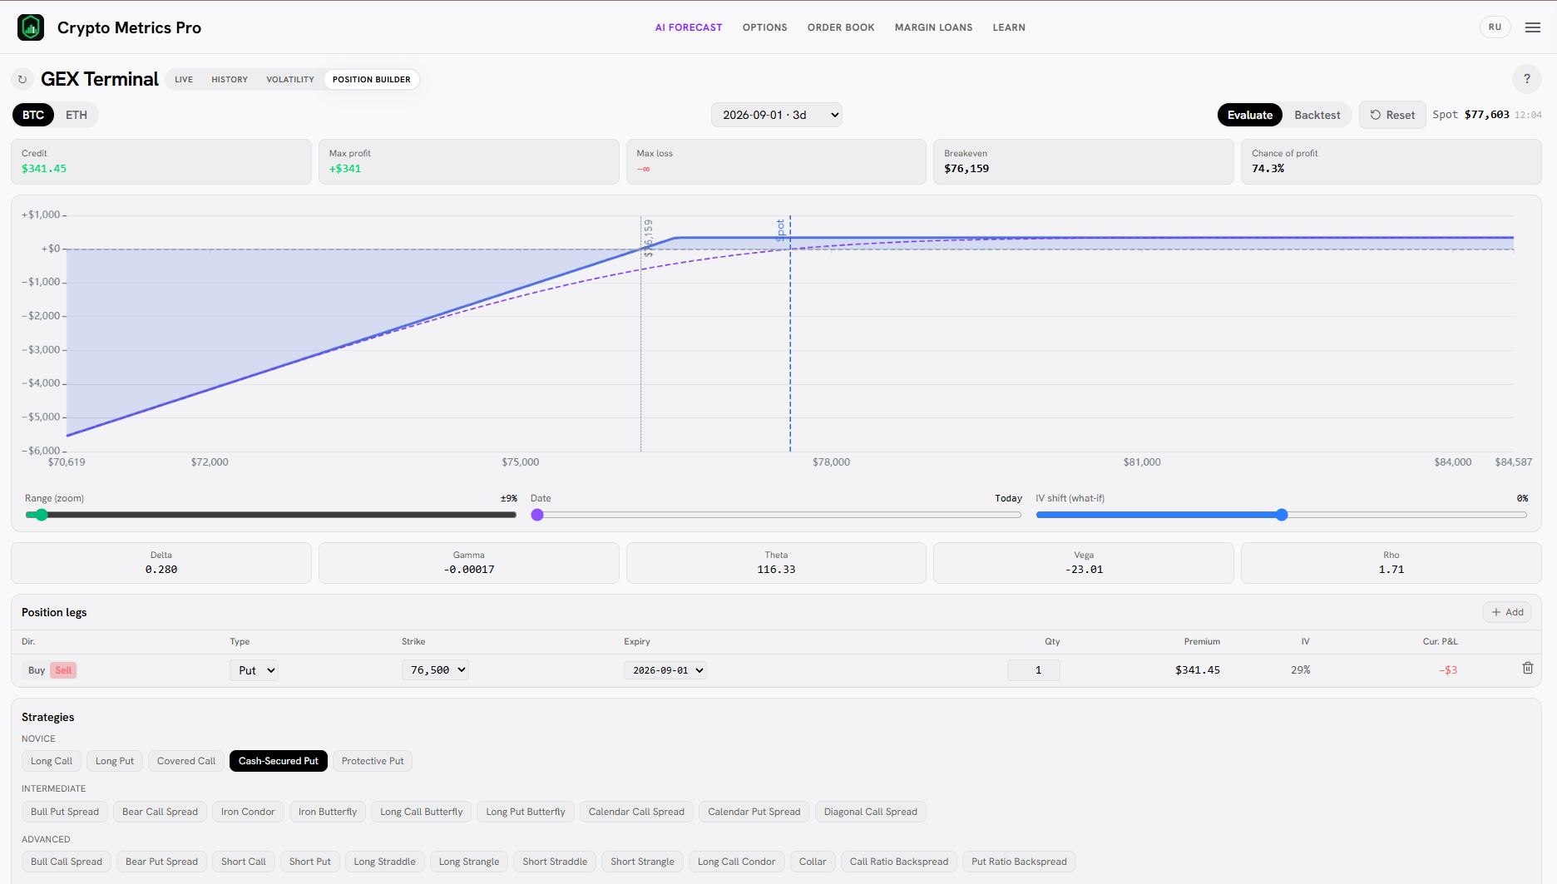Choose the Protective Put strategy
This screenshot has width=1557, height=884.
(373, 761)
